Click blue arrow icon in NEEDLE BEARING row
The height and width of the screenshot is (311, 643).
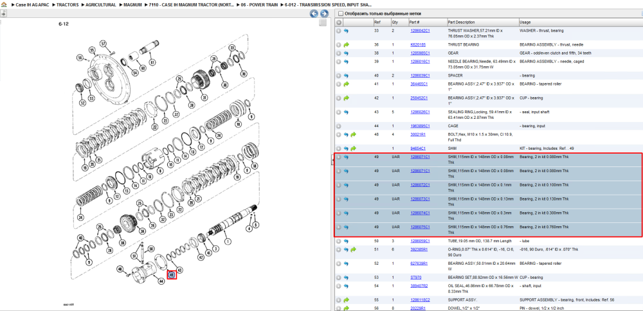pyautogui.click(x=346, y=62)
